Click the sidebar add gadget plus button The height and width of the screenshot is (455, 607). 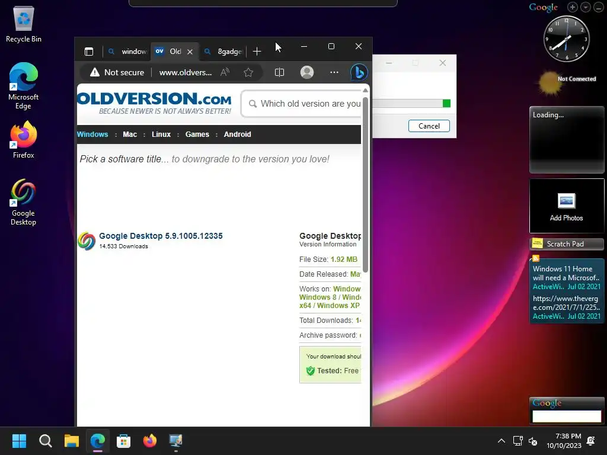(x=573, y=7)
